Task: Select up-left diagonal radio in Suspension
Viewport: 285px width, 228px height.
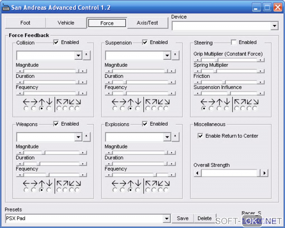Action: 148,109
